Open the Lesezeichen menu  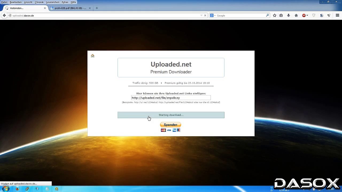[x=53, y=2]
